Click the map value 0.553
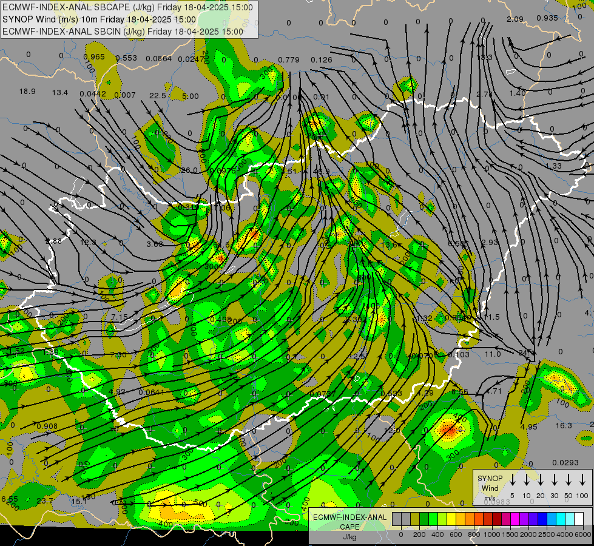 point(126,58)
